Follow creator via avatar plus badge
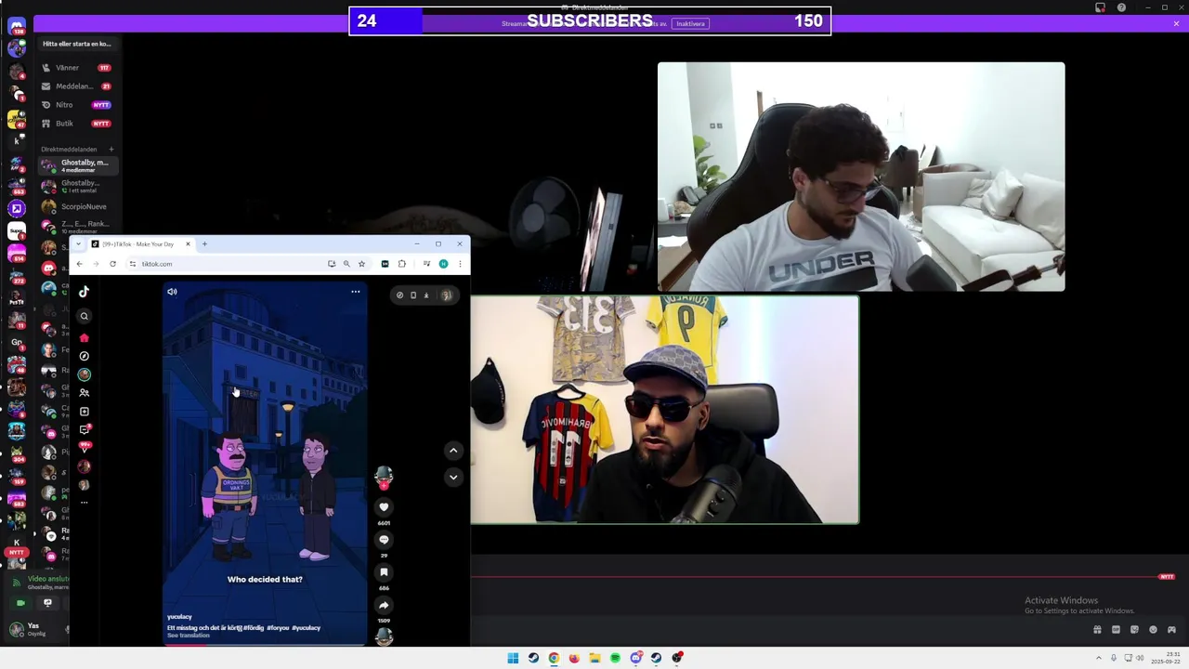The width and height of the screenshot is (1189, 669). (x=384, y=485)
